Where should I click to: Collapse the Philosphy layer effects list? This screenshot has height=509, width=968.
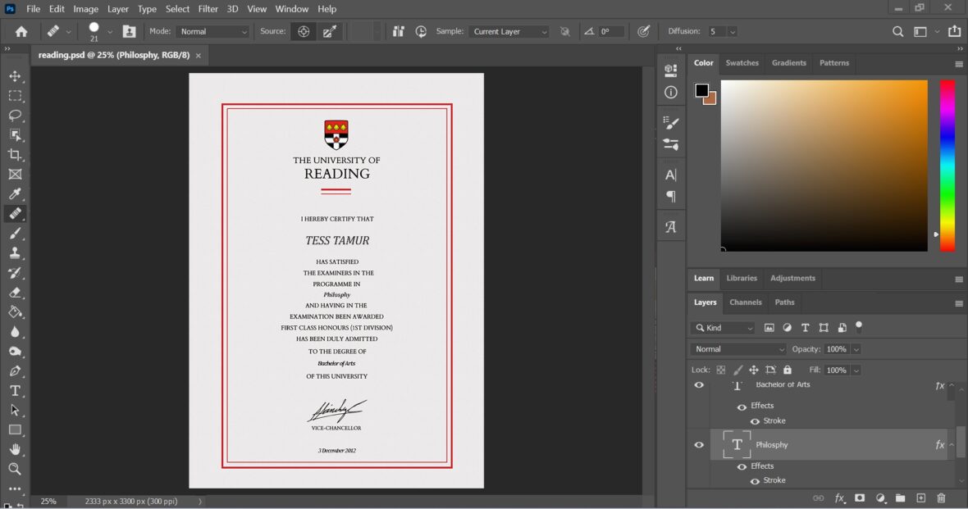click(950, 444)
